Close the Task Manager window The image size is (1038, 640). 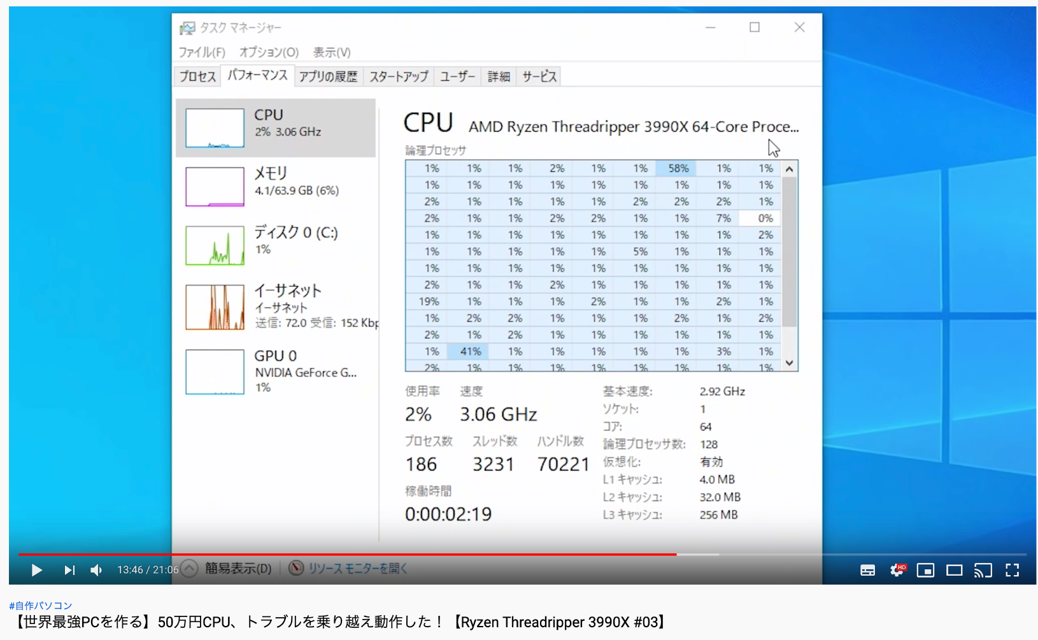pos(800,27)
